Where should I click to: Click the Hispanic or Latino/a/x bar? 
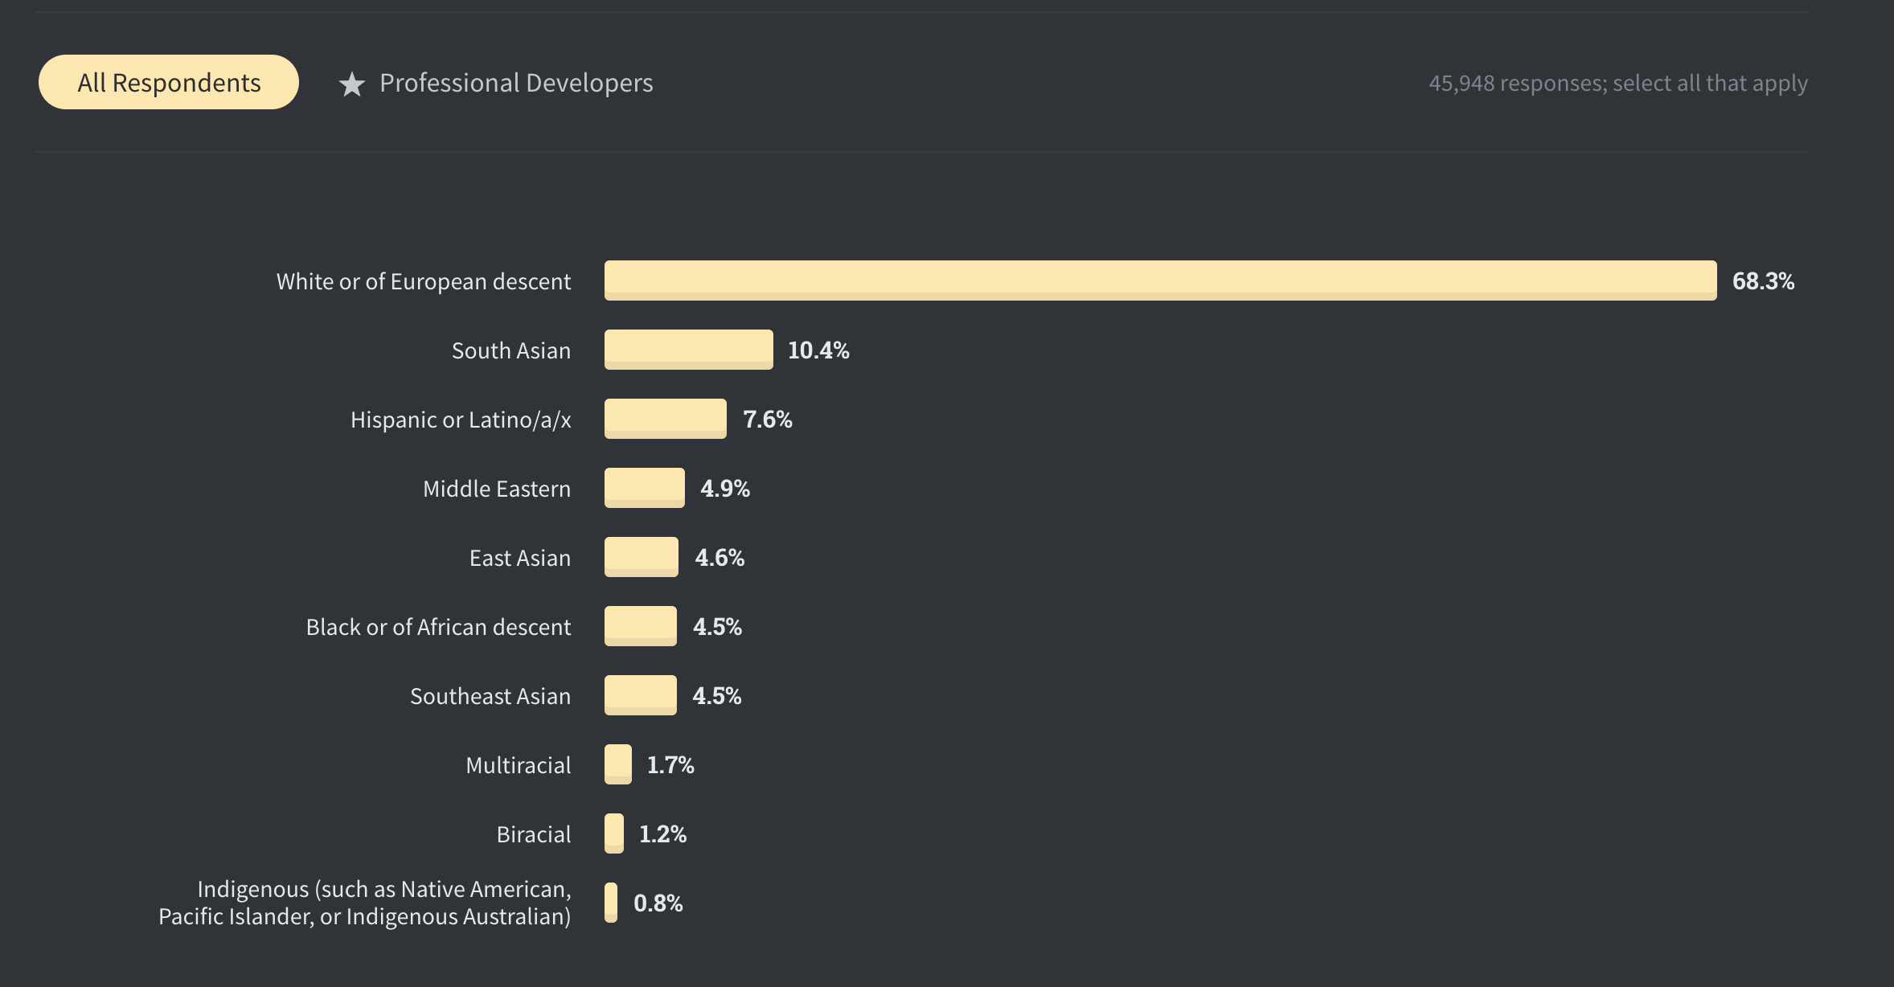pyautogui.click(x=665, y=419)
